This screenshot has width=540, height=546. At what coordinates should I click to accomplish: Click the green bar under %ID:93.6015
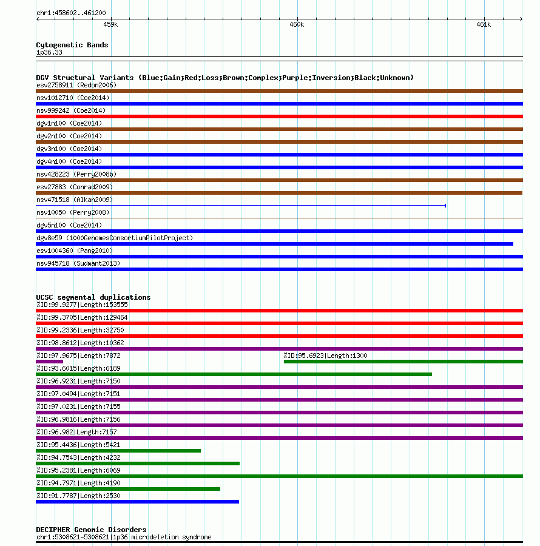tap(234, 375)
